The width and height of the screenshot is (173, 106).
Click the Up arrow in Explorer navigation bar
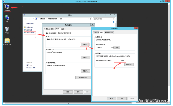pyautogui.click(x=34, y=19)
